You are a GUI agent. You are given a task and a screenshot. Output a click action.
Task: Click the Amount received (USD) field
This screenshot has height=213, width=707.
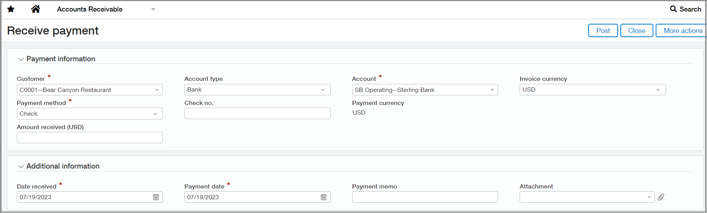click(90, 138)
